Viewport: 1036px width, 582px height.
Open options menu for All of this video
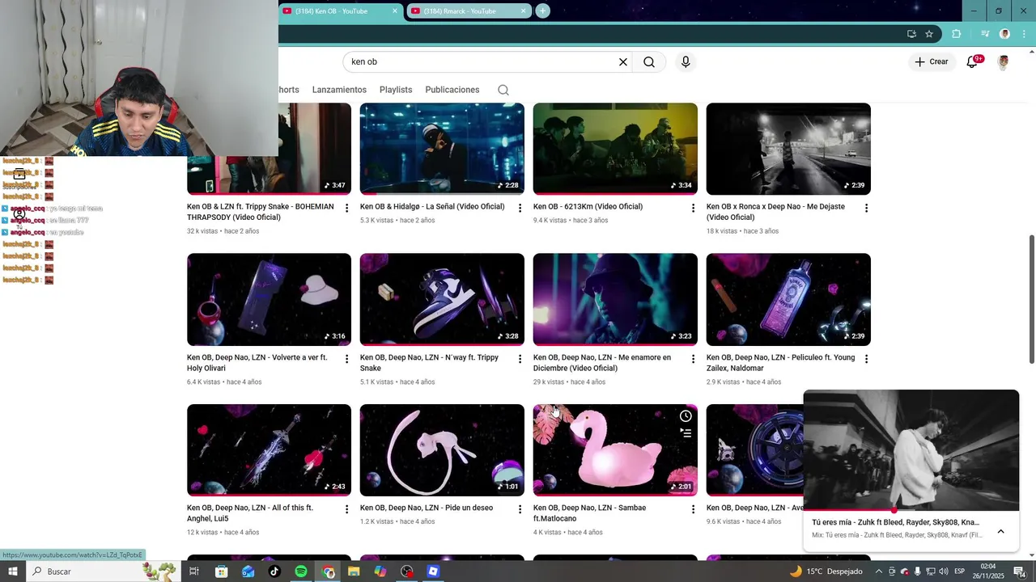click(347, 509)
